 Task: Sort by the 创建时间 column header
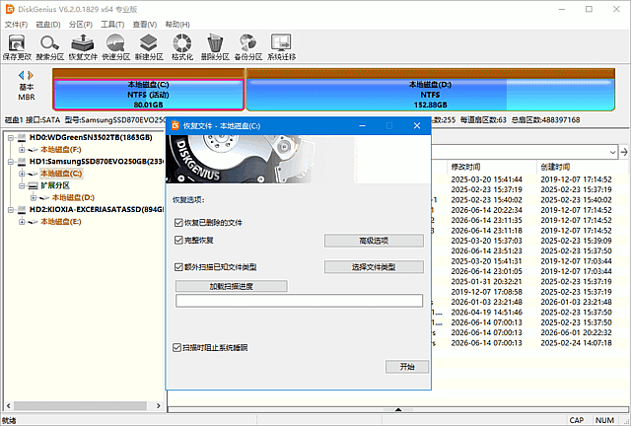(555, 167)
